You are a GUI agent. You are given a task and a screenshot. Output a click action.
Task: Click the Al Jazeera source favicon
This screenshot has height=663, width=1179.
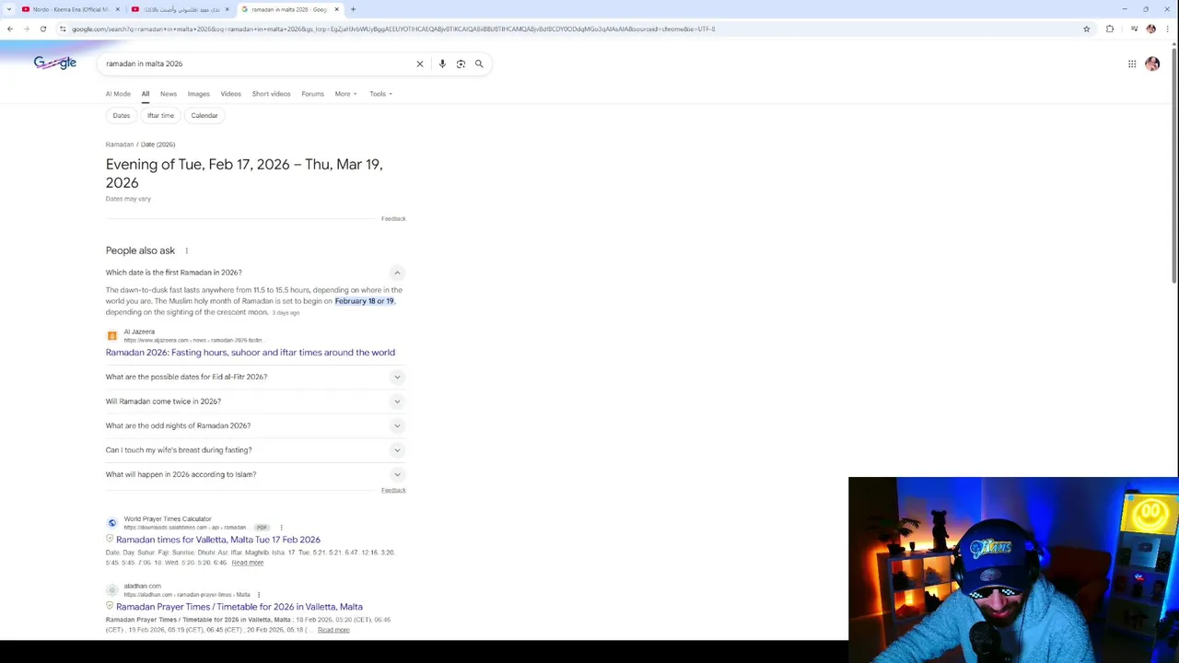pyautogui.click(x=112, y=336)
